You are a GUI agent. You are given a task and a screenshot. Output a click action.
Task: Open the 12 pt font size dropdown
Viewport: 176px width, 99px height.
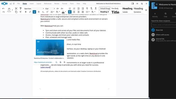[54, 9]
